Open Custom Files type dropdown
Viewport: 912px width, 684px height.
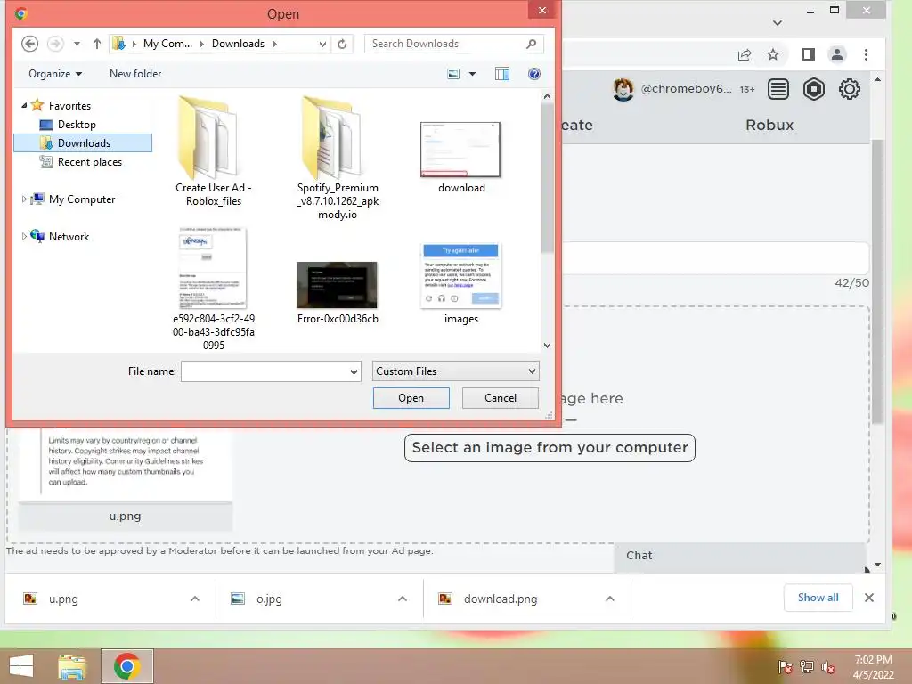[455, 371]
